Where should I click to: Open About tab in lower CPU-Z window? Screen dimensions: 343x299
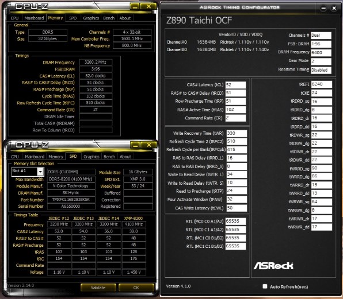point(125,156)
